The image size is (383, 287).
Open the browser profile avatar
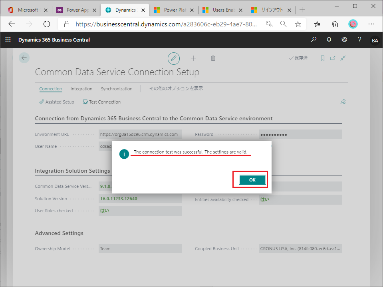[x=353, y=24]
